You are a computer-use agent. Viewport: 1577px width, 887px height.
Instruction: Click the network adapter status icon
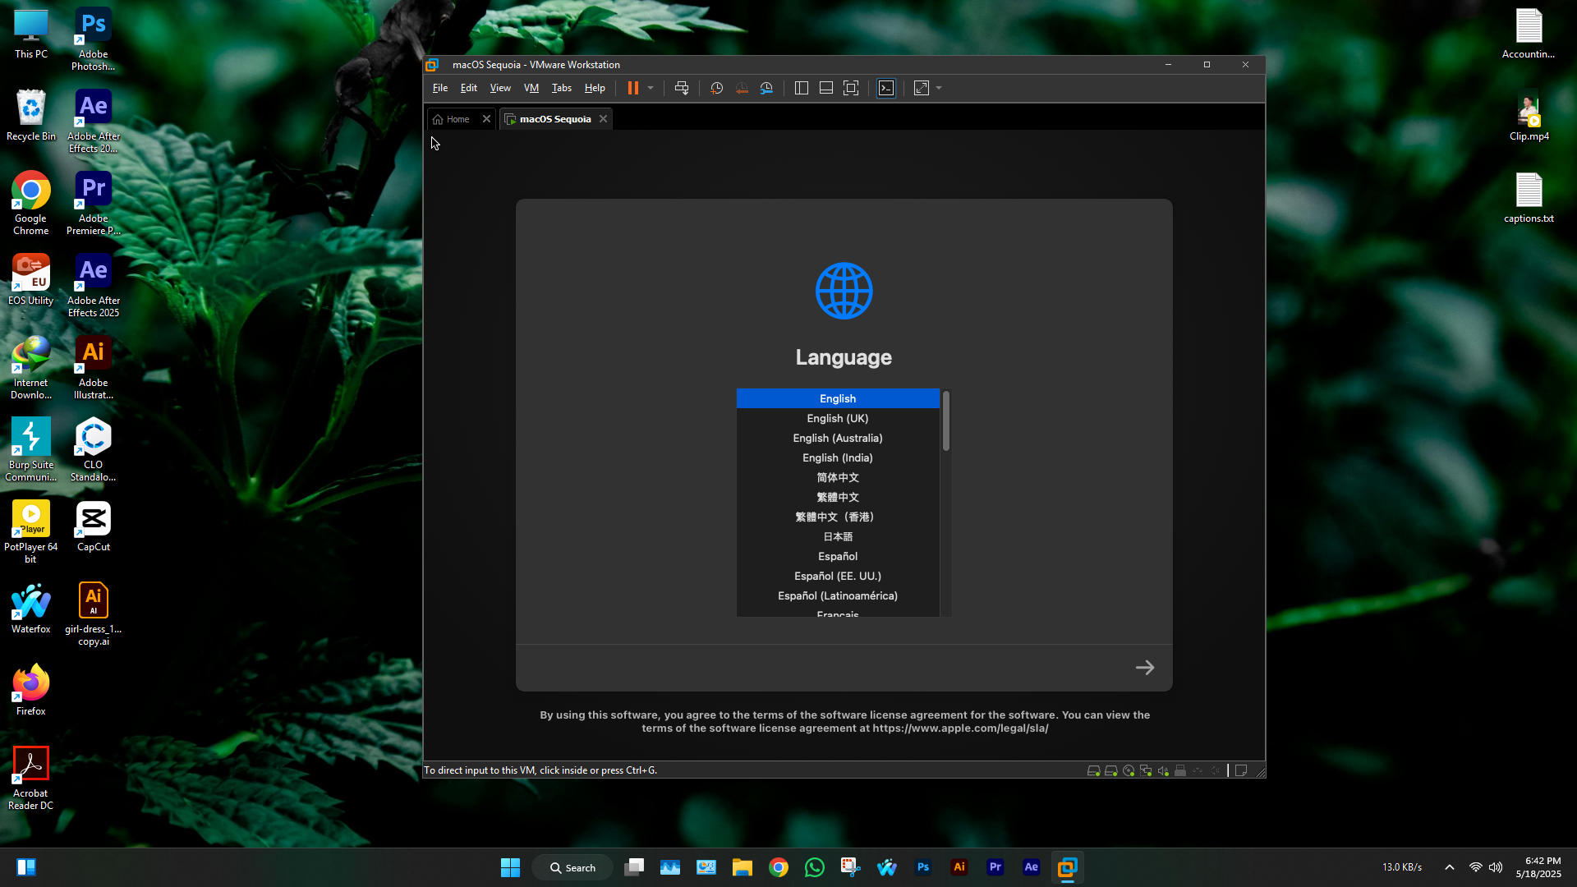click(x=1146, y=770)
